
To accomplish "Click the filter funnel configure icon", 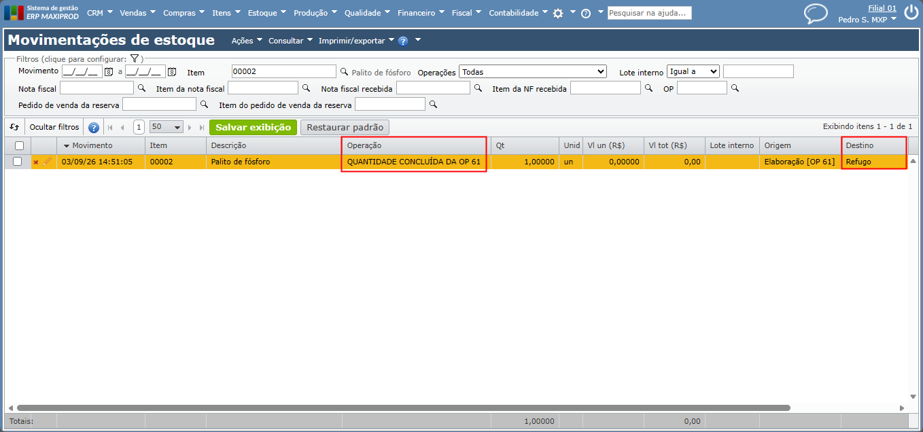I will (x=135, y=59).
